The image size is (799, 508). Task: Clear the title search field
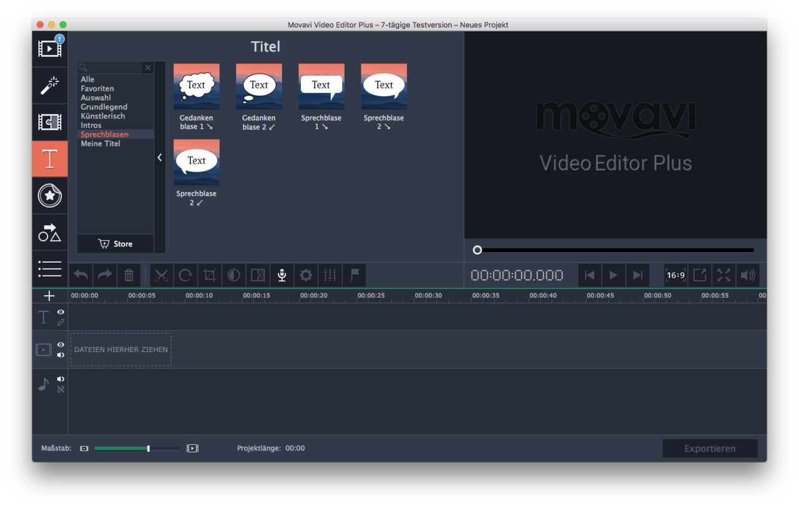coord(148,68)
